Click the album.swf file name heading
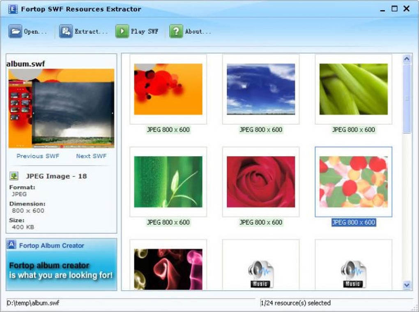The width and height of the screenshot is (419, 312). click(x=25, y=64)
